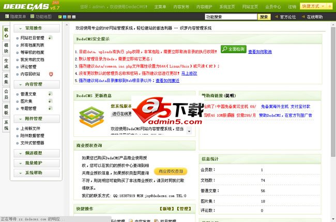Viewport: 336px width, 222px height.
Task: Click the 赞助DedeCMS,在官方刊登广告 link
Action: 285,115
